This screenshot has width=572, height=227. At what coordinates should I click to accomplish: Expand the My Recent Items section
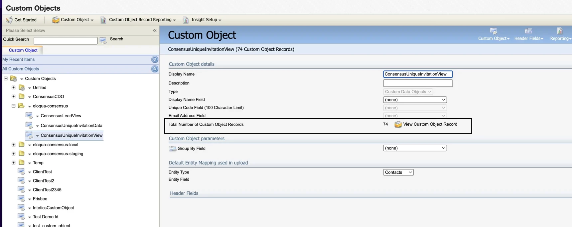(155, 59)
